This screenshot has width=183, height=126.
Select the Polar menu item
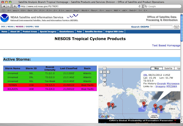(x=79, y=32)
